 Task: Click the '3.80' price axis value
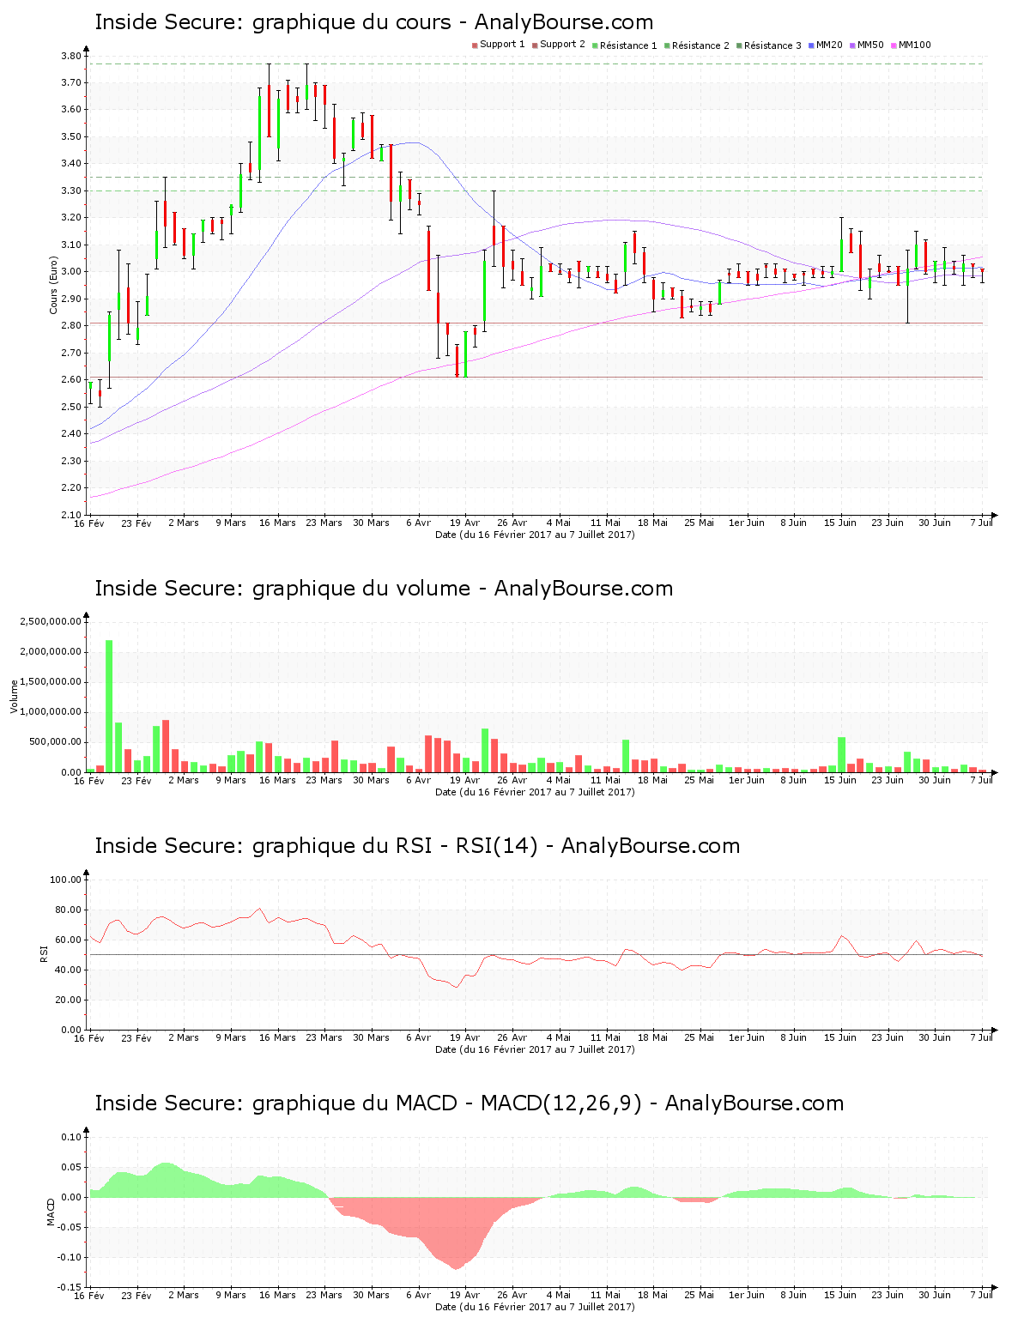(x=71, y=56)
